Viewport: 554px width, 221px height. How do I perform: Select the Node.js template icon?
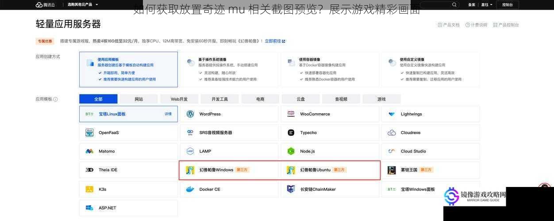[x=291, y=151]
